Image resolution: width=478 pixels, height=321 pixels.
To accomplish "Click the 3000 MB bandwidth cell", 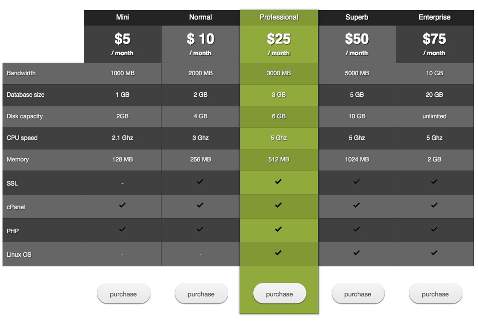I will tap(279, 73).
